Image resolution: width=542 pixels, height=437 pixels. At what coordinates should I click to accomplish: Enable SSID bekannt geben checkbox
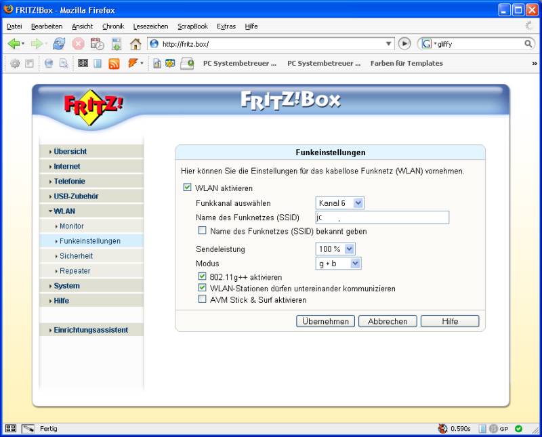pos(202,230)
